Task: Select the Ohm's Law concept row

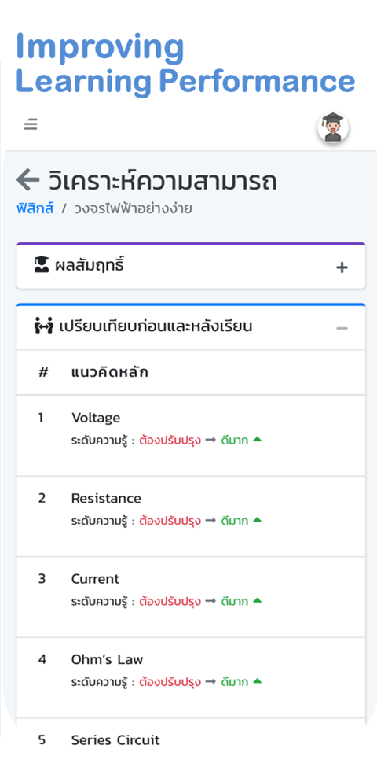Action: click(191, 677)
